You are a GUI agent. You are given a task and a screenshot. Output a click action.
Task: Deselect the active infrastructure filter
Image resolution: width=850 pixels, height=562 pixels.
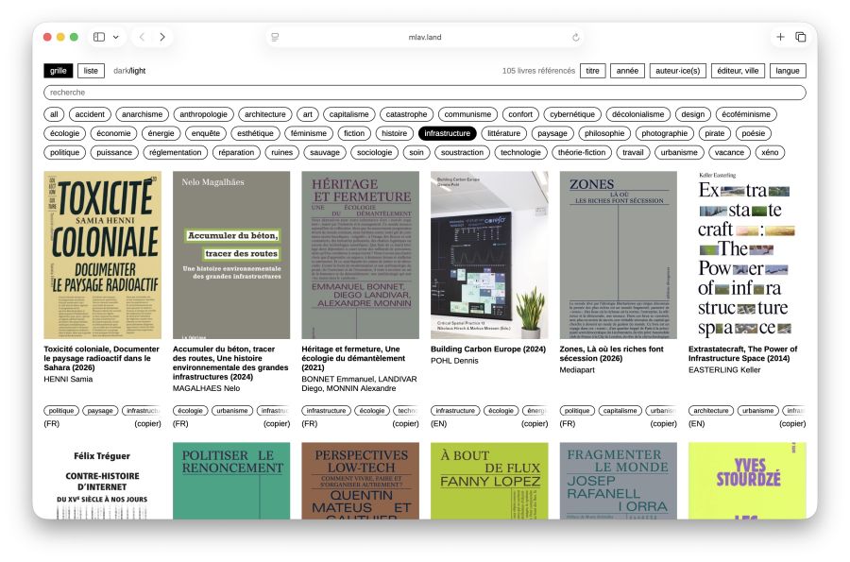coord(448,133)
